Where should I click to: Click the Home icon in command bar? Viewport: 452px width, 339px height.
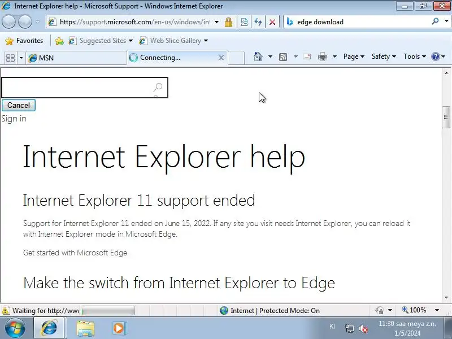click(x=258, y=56)
